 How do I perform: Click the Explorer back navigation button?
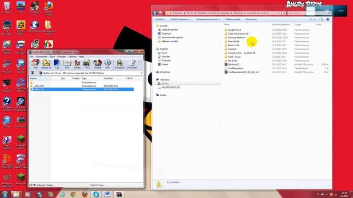(x=155, y=13)
